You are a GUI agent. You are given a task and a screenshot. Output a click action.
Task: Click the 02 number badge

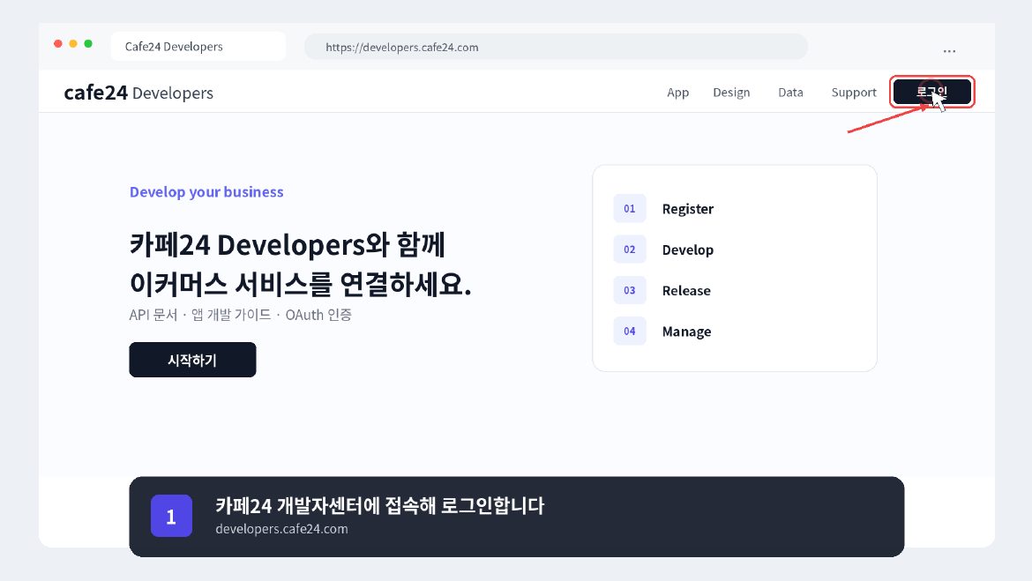point(630,250)
